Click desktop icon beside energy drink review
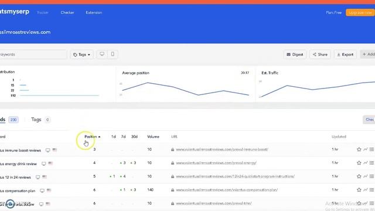The height and width of the screenshot is (211, 375). [x=43, y=164]
